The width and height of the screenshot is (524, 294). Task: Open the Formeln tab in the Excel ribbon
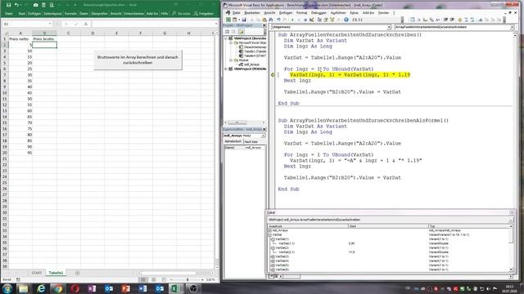click(70, 14)
